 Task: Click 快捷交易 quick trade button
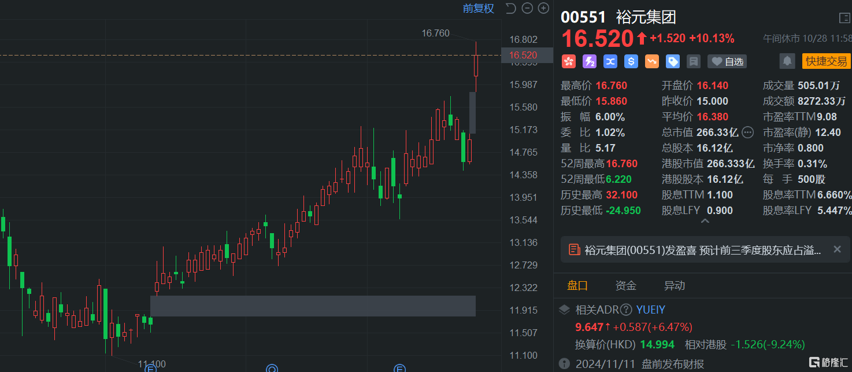coord(827,61)
